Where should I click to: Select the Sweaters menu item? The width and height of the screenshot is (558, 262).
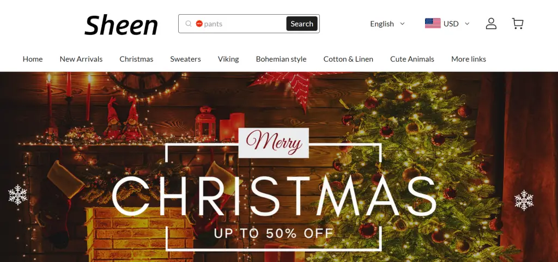point(185,59)
